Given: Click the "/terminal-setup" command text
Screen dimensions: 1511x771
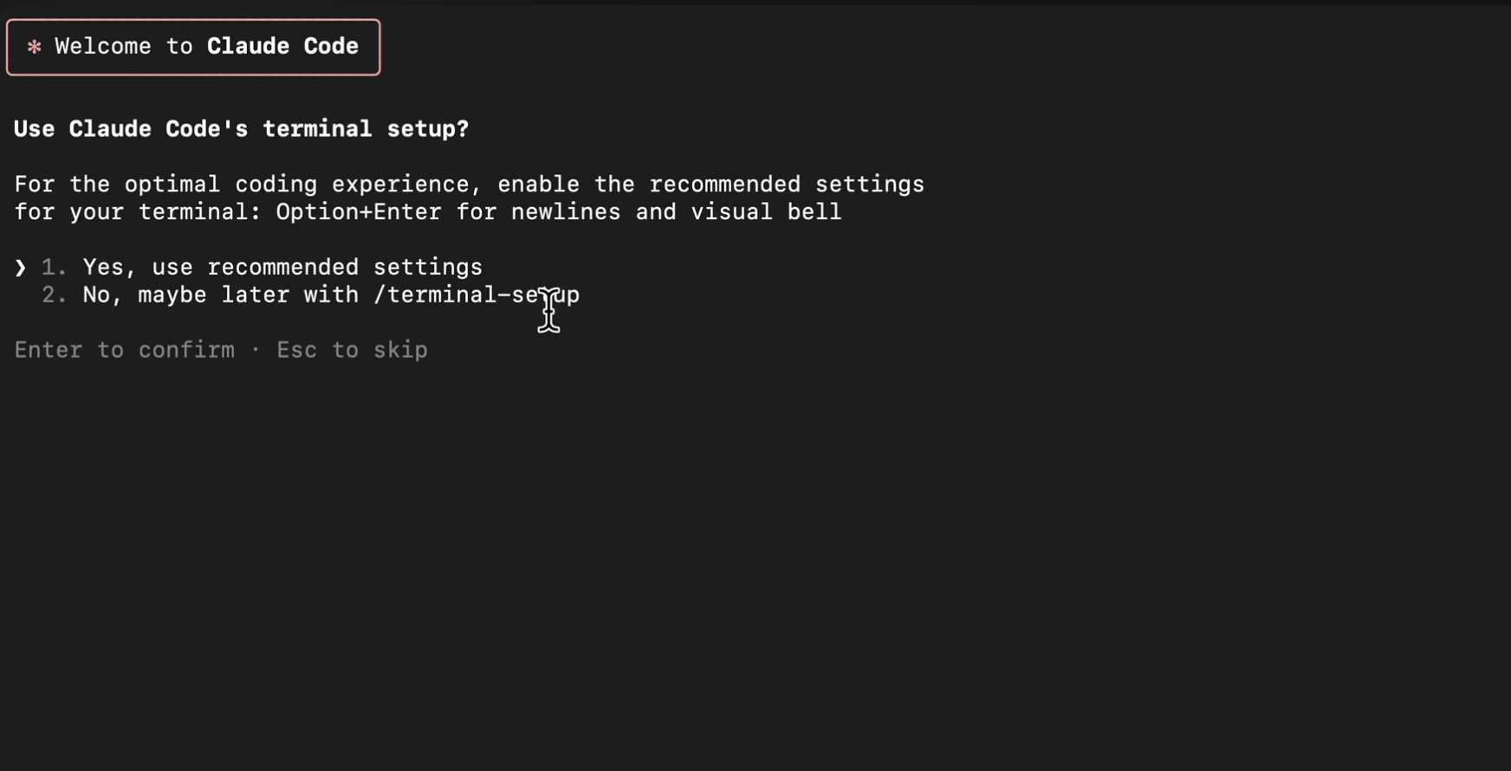Looking at the screenshot, I should click(x=477, y=295).
